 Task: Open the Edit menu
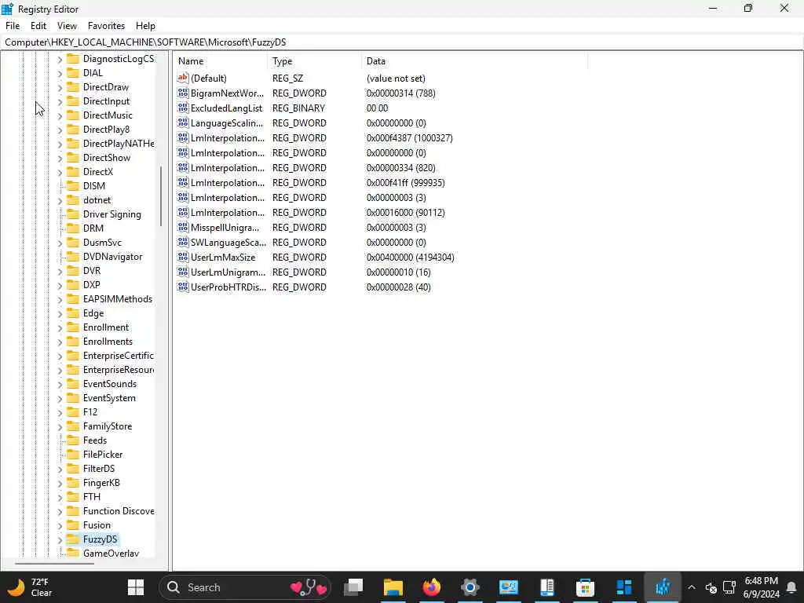coord(38,26)
